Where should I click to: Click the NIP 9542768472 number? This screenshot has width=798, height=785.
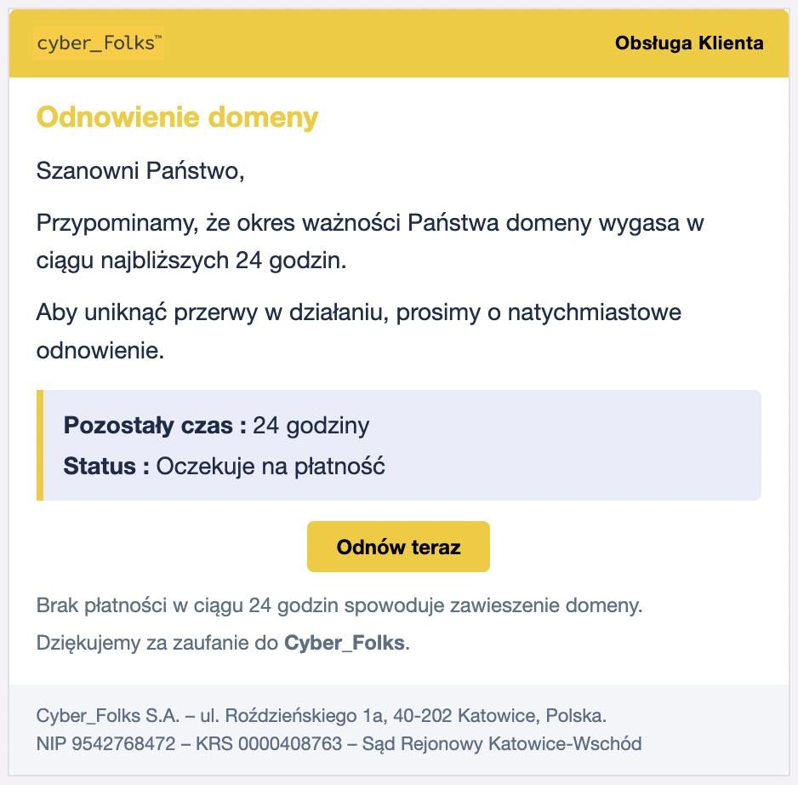[x=105, y=744]
